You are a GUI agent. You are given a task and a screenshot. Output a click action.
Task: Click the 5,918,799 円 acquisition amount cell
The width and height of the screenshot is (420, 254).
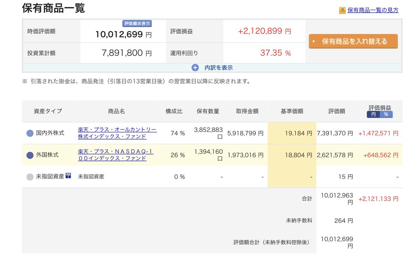tap(245, 133)
